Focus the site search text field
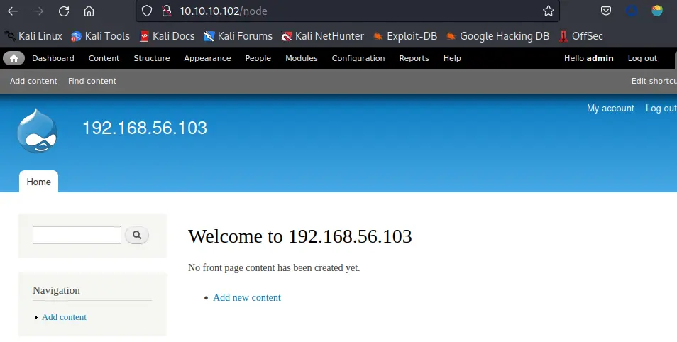 click(77, 235)
